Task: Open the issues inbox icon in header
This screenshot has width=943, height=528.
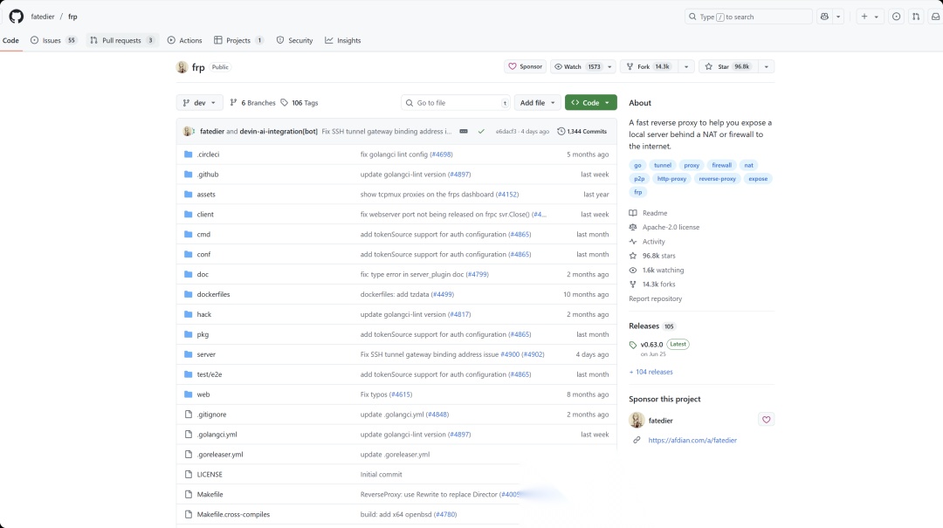Action: [x=896, y=17]
